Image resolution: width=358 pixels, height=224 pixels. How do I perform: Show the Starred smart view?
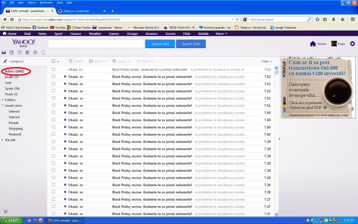click(14, 117)
